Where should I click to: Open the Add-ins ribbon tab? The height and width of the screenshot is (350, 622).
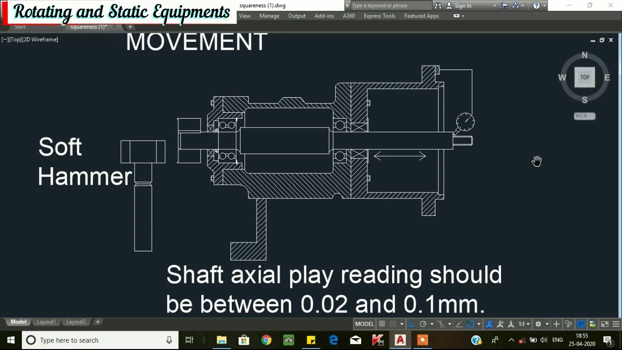click(x=324, y=16)
